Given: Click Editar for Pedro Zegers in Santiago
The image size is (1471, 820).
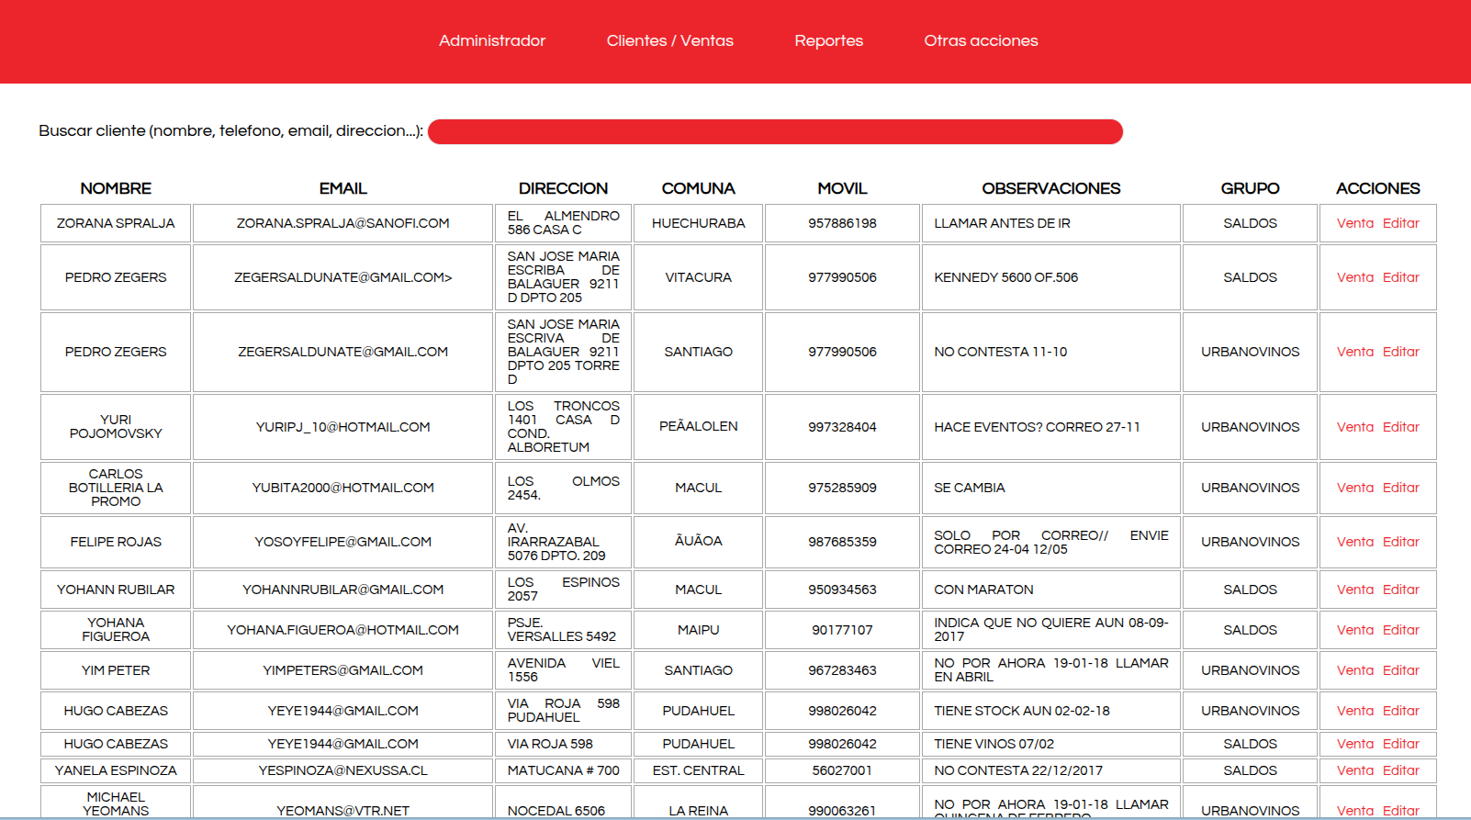Looking at the screenshot, I should pos(1400,352).
